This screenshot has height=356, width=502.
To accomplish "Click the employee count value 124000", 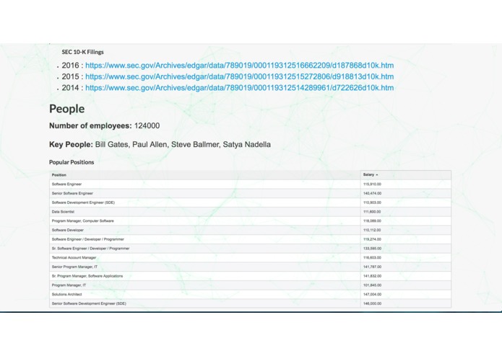I will (147, 126).
